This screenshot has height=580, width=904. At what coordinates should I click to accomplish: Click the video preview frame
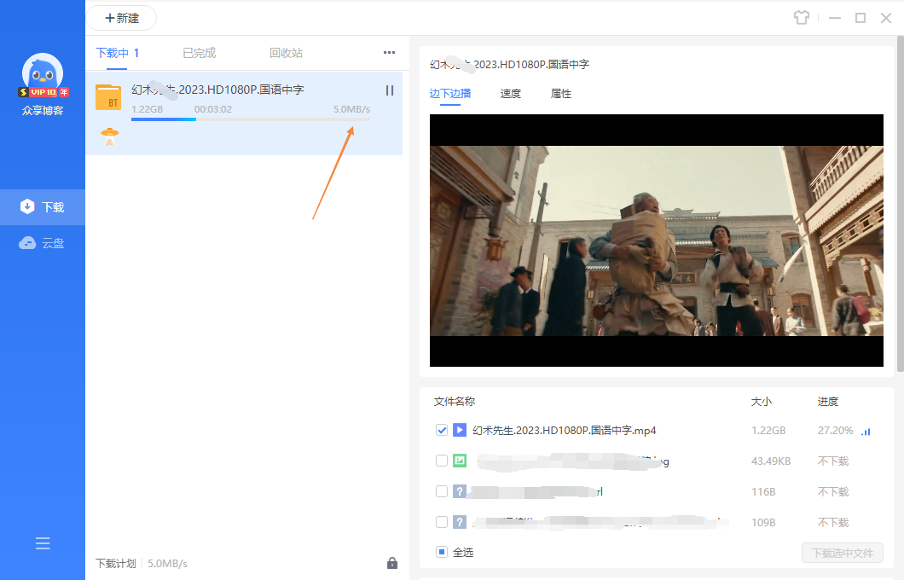(x=657, y=241)
